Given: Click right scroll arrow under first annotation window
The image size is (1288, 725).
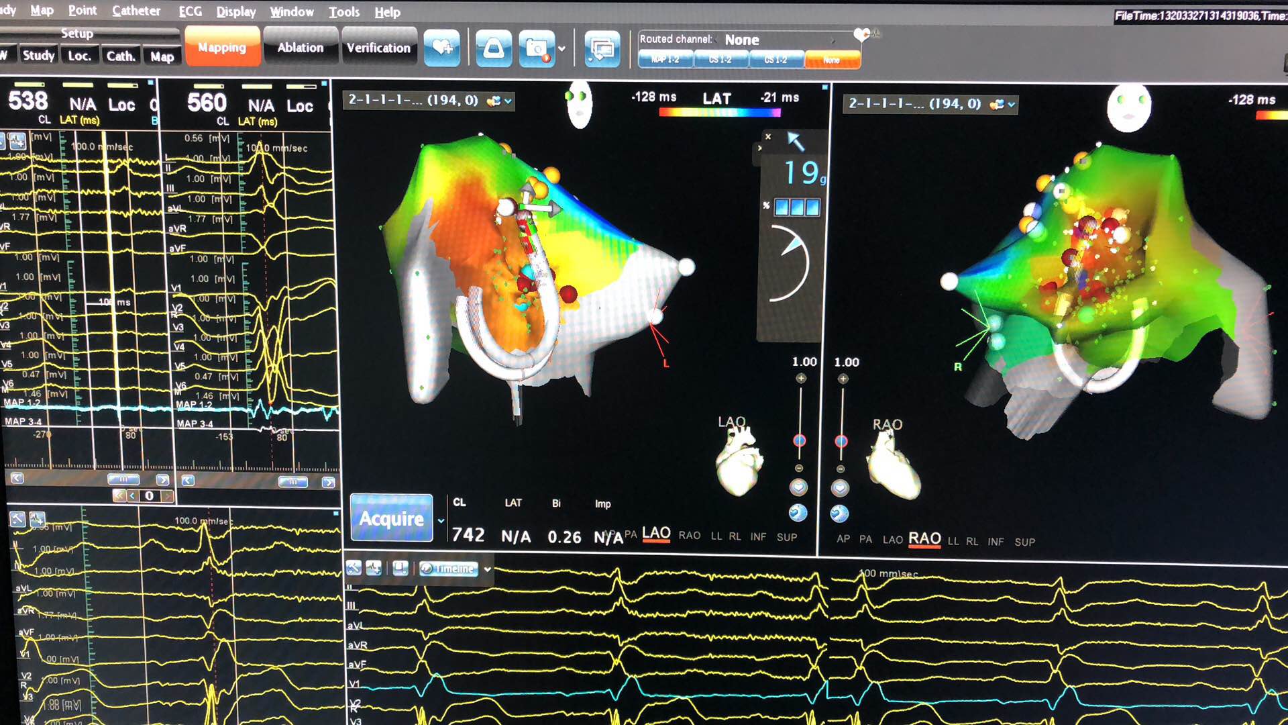Looking at the screenshot, I should pos(162,480).
